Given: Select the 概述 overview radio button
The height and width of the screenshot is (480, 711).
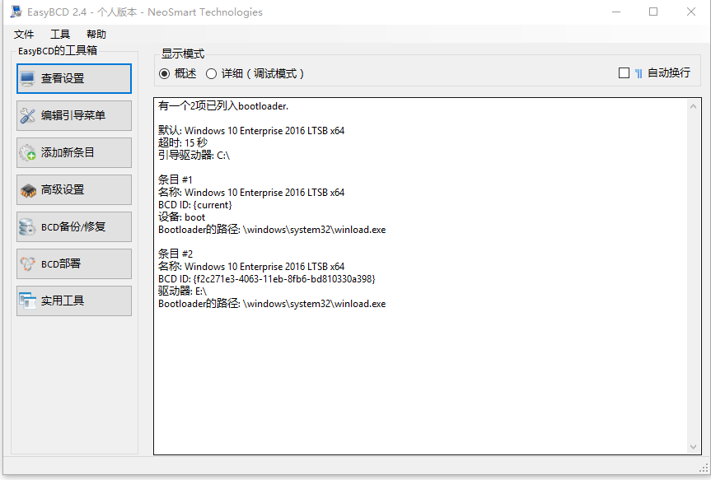Looking at the screenshot, I should [x=165, y=73].
